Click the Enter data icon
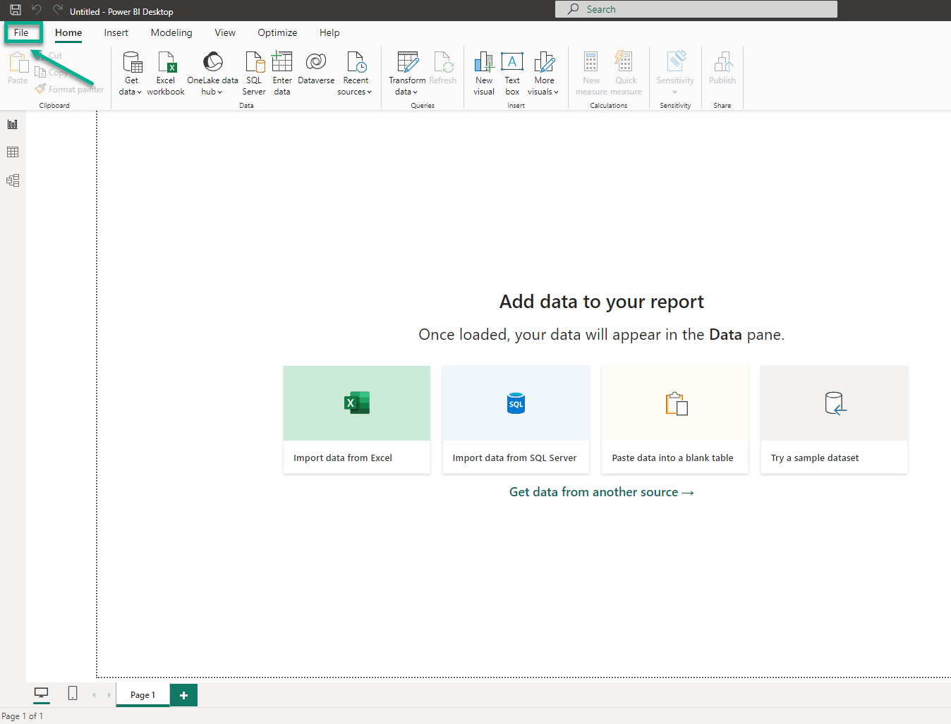 pyautogui.click(x=282, y=63)
